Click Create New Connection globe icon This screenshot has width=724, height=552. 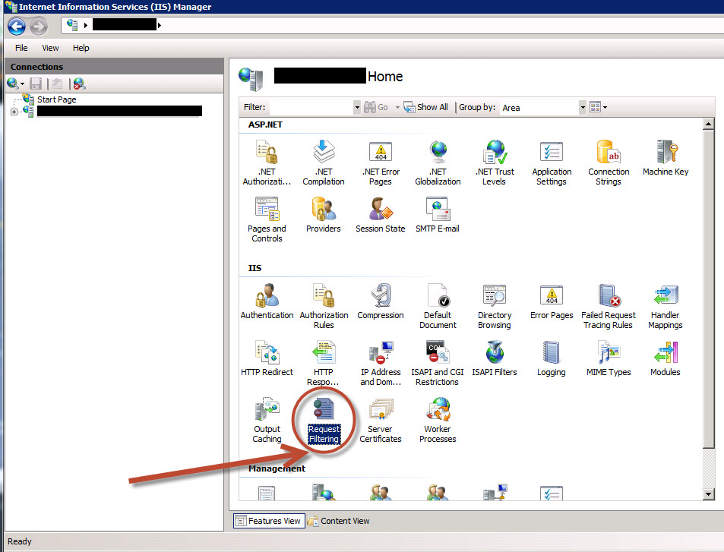(x=12, y=84)
